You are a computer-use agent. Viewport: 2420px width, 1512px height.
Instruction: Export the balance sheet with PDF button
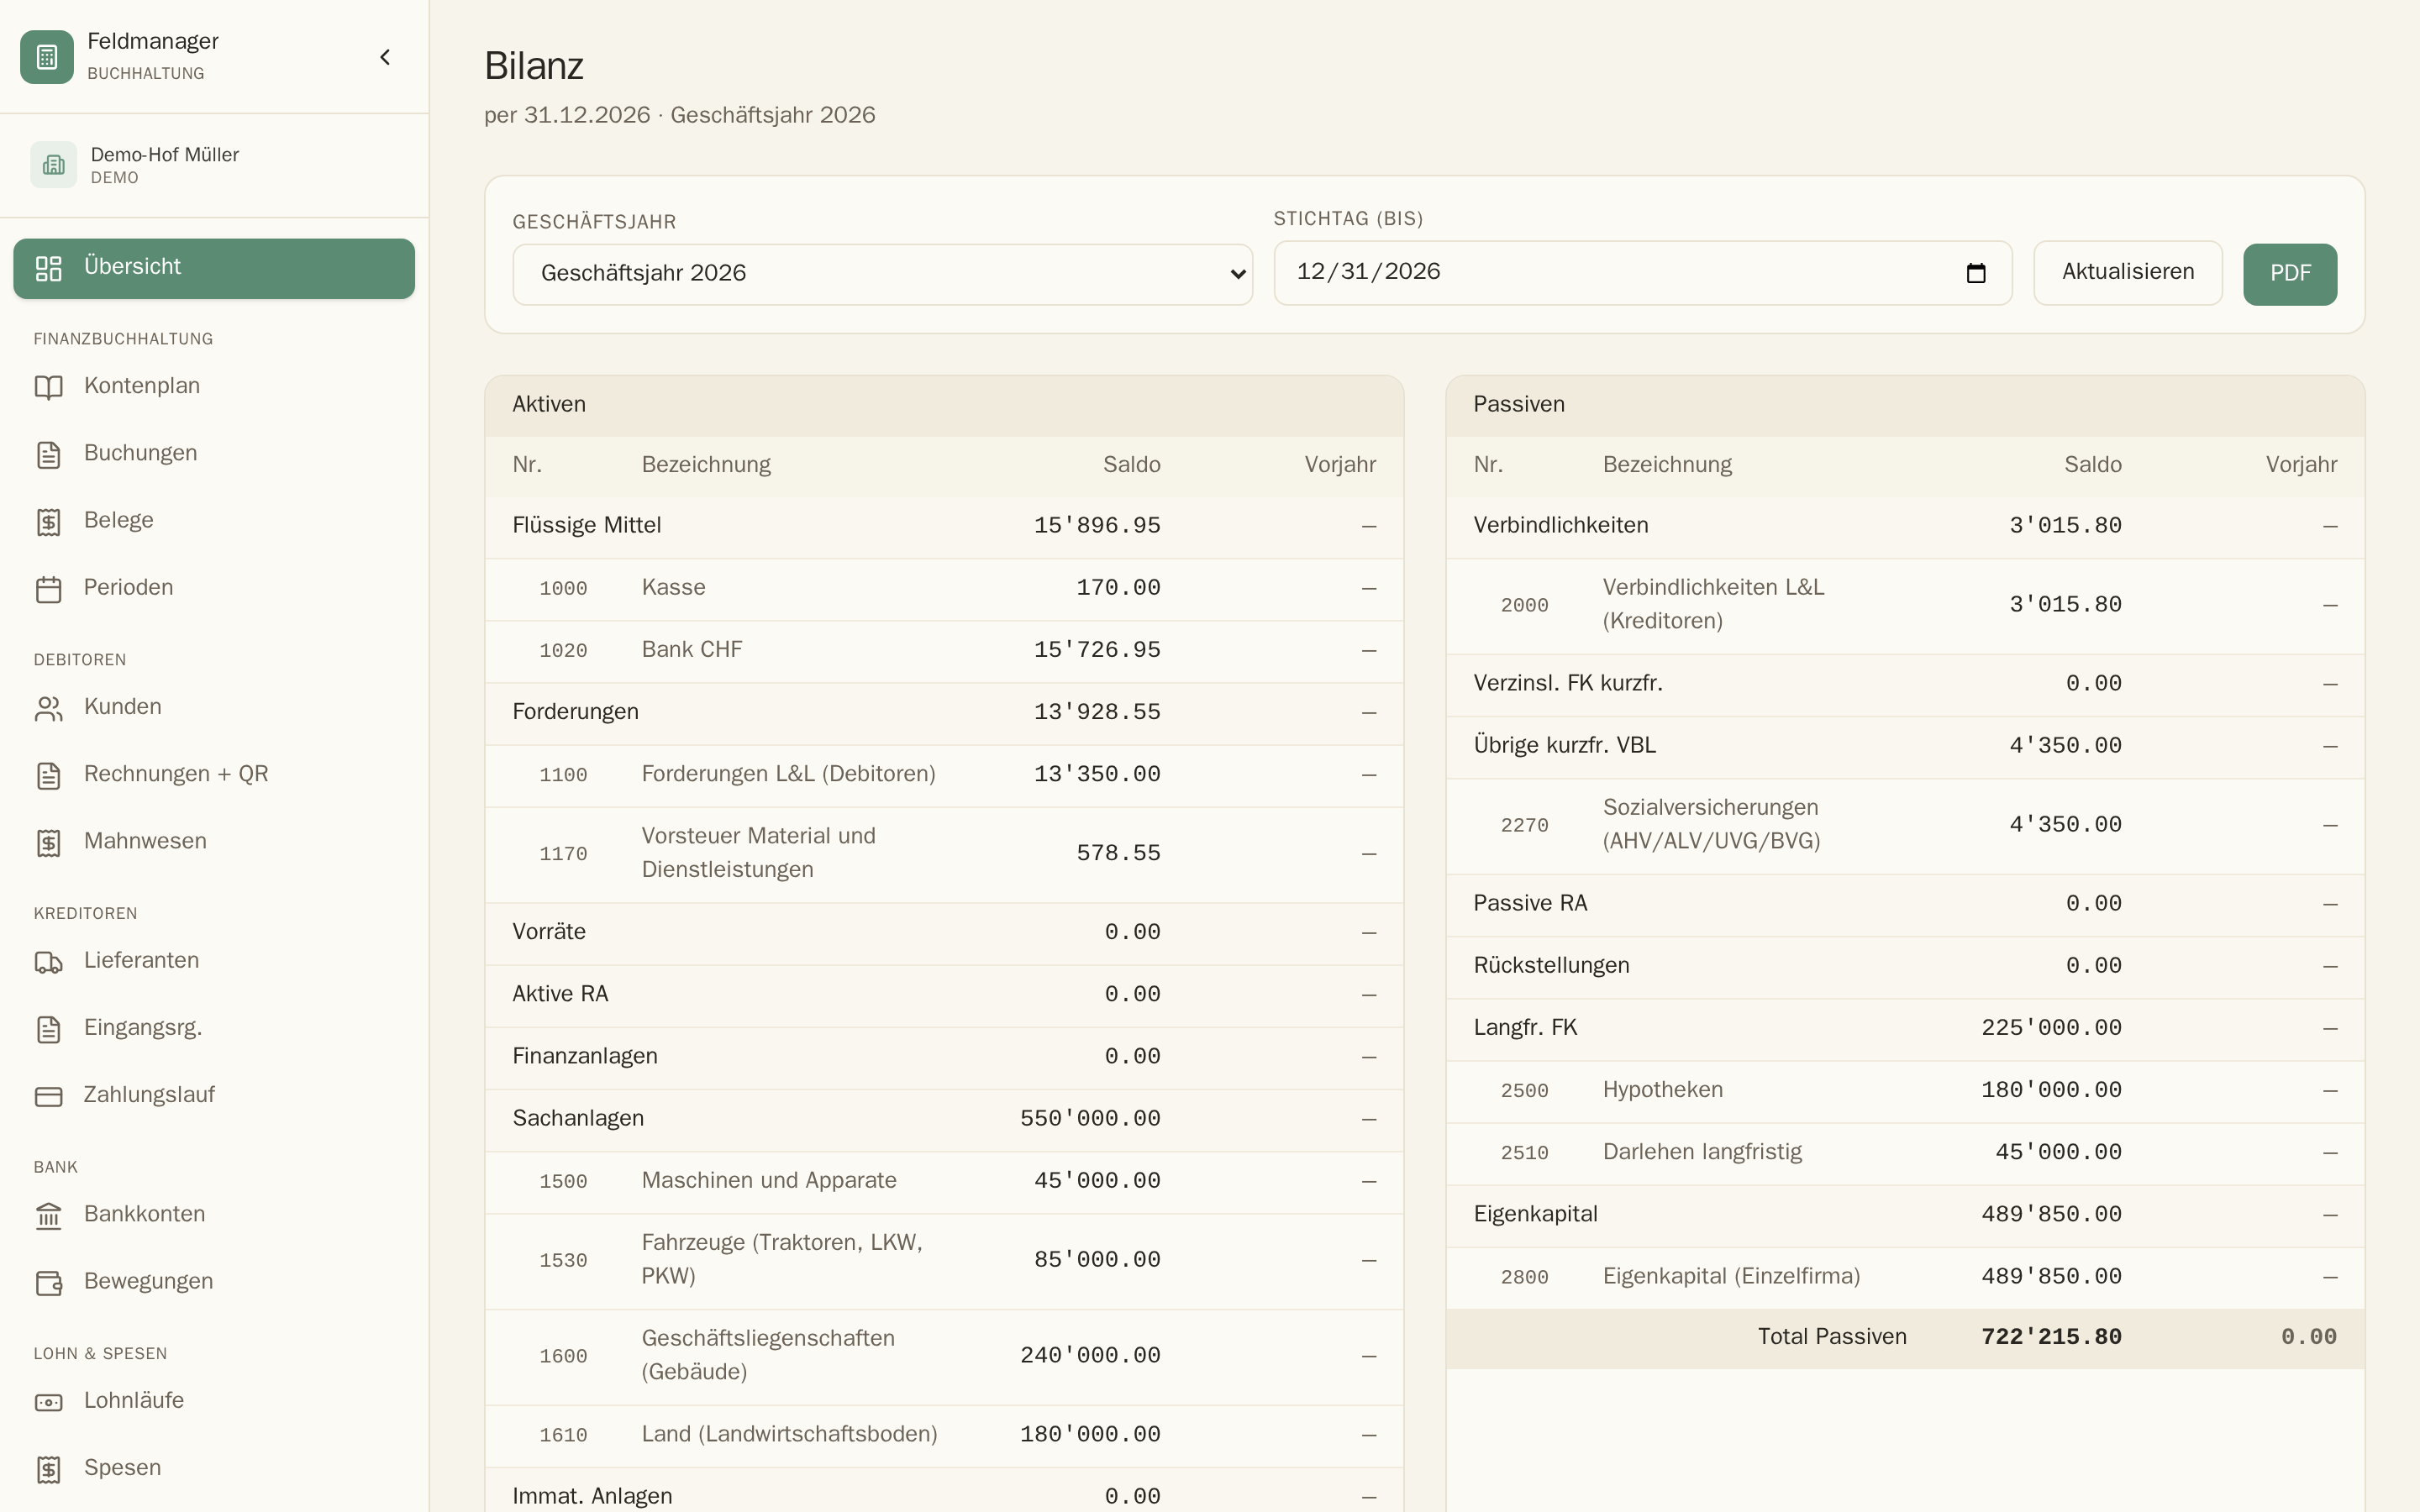(x=2290, y=274)
